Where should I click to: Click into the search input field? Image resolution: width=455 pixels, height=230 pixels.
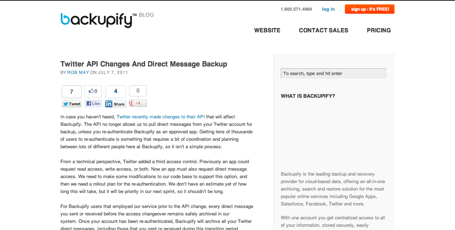click(333, 73)
